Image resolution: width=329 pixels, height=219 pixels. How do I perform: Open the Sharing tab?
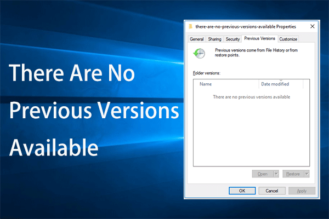(x=214, y=39)
